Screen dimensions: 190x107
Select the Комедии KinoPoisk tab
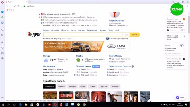click(x=115, y=86)
